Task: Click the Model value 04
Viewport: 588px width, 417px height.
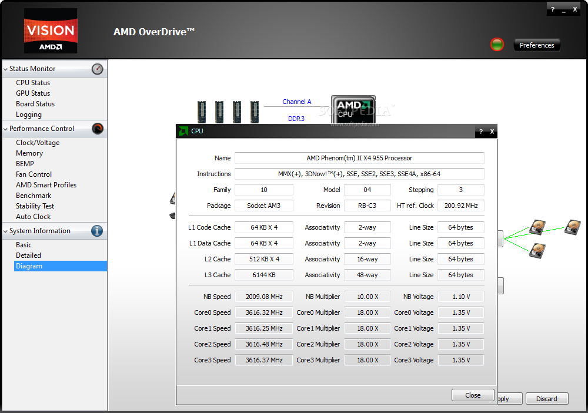Action: [367, 190]
